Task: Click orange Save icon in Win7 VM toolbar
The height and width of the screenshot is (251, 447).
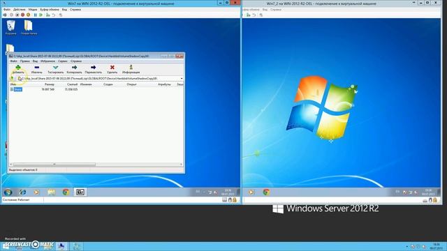Action: pyautogui.click(x=28, y=15)
